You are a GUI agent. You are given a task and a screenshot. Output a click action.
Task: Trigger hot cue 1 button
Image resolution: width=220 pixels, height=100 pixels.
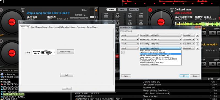[x=73, y=18]
